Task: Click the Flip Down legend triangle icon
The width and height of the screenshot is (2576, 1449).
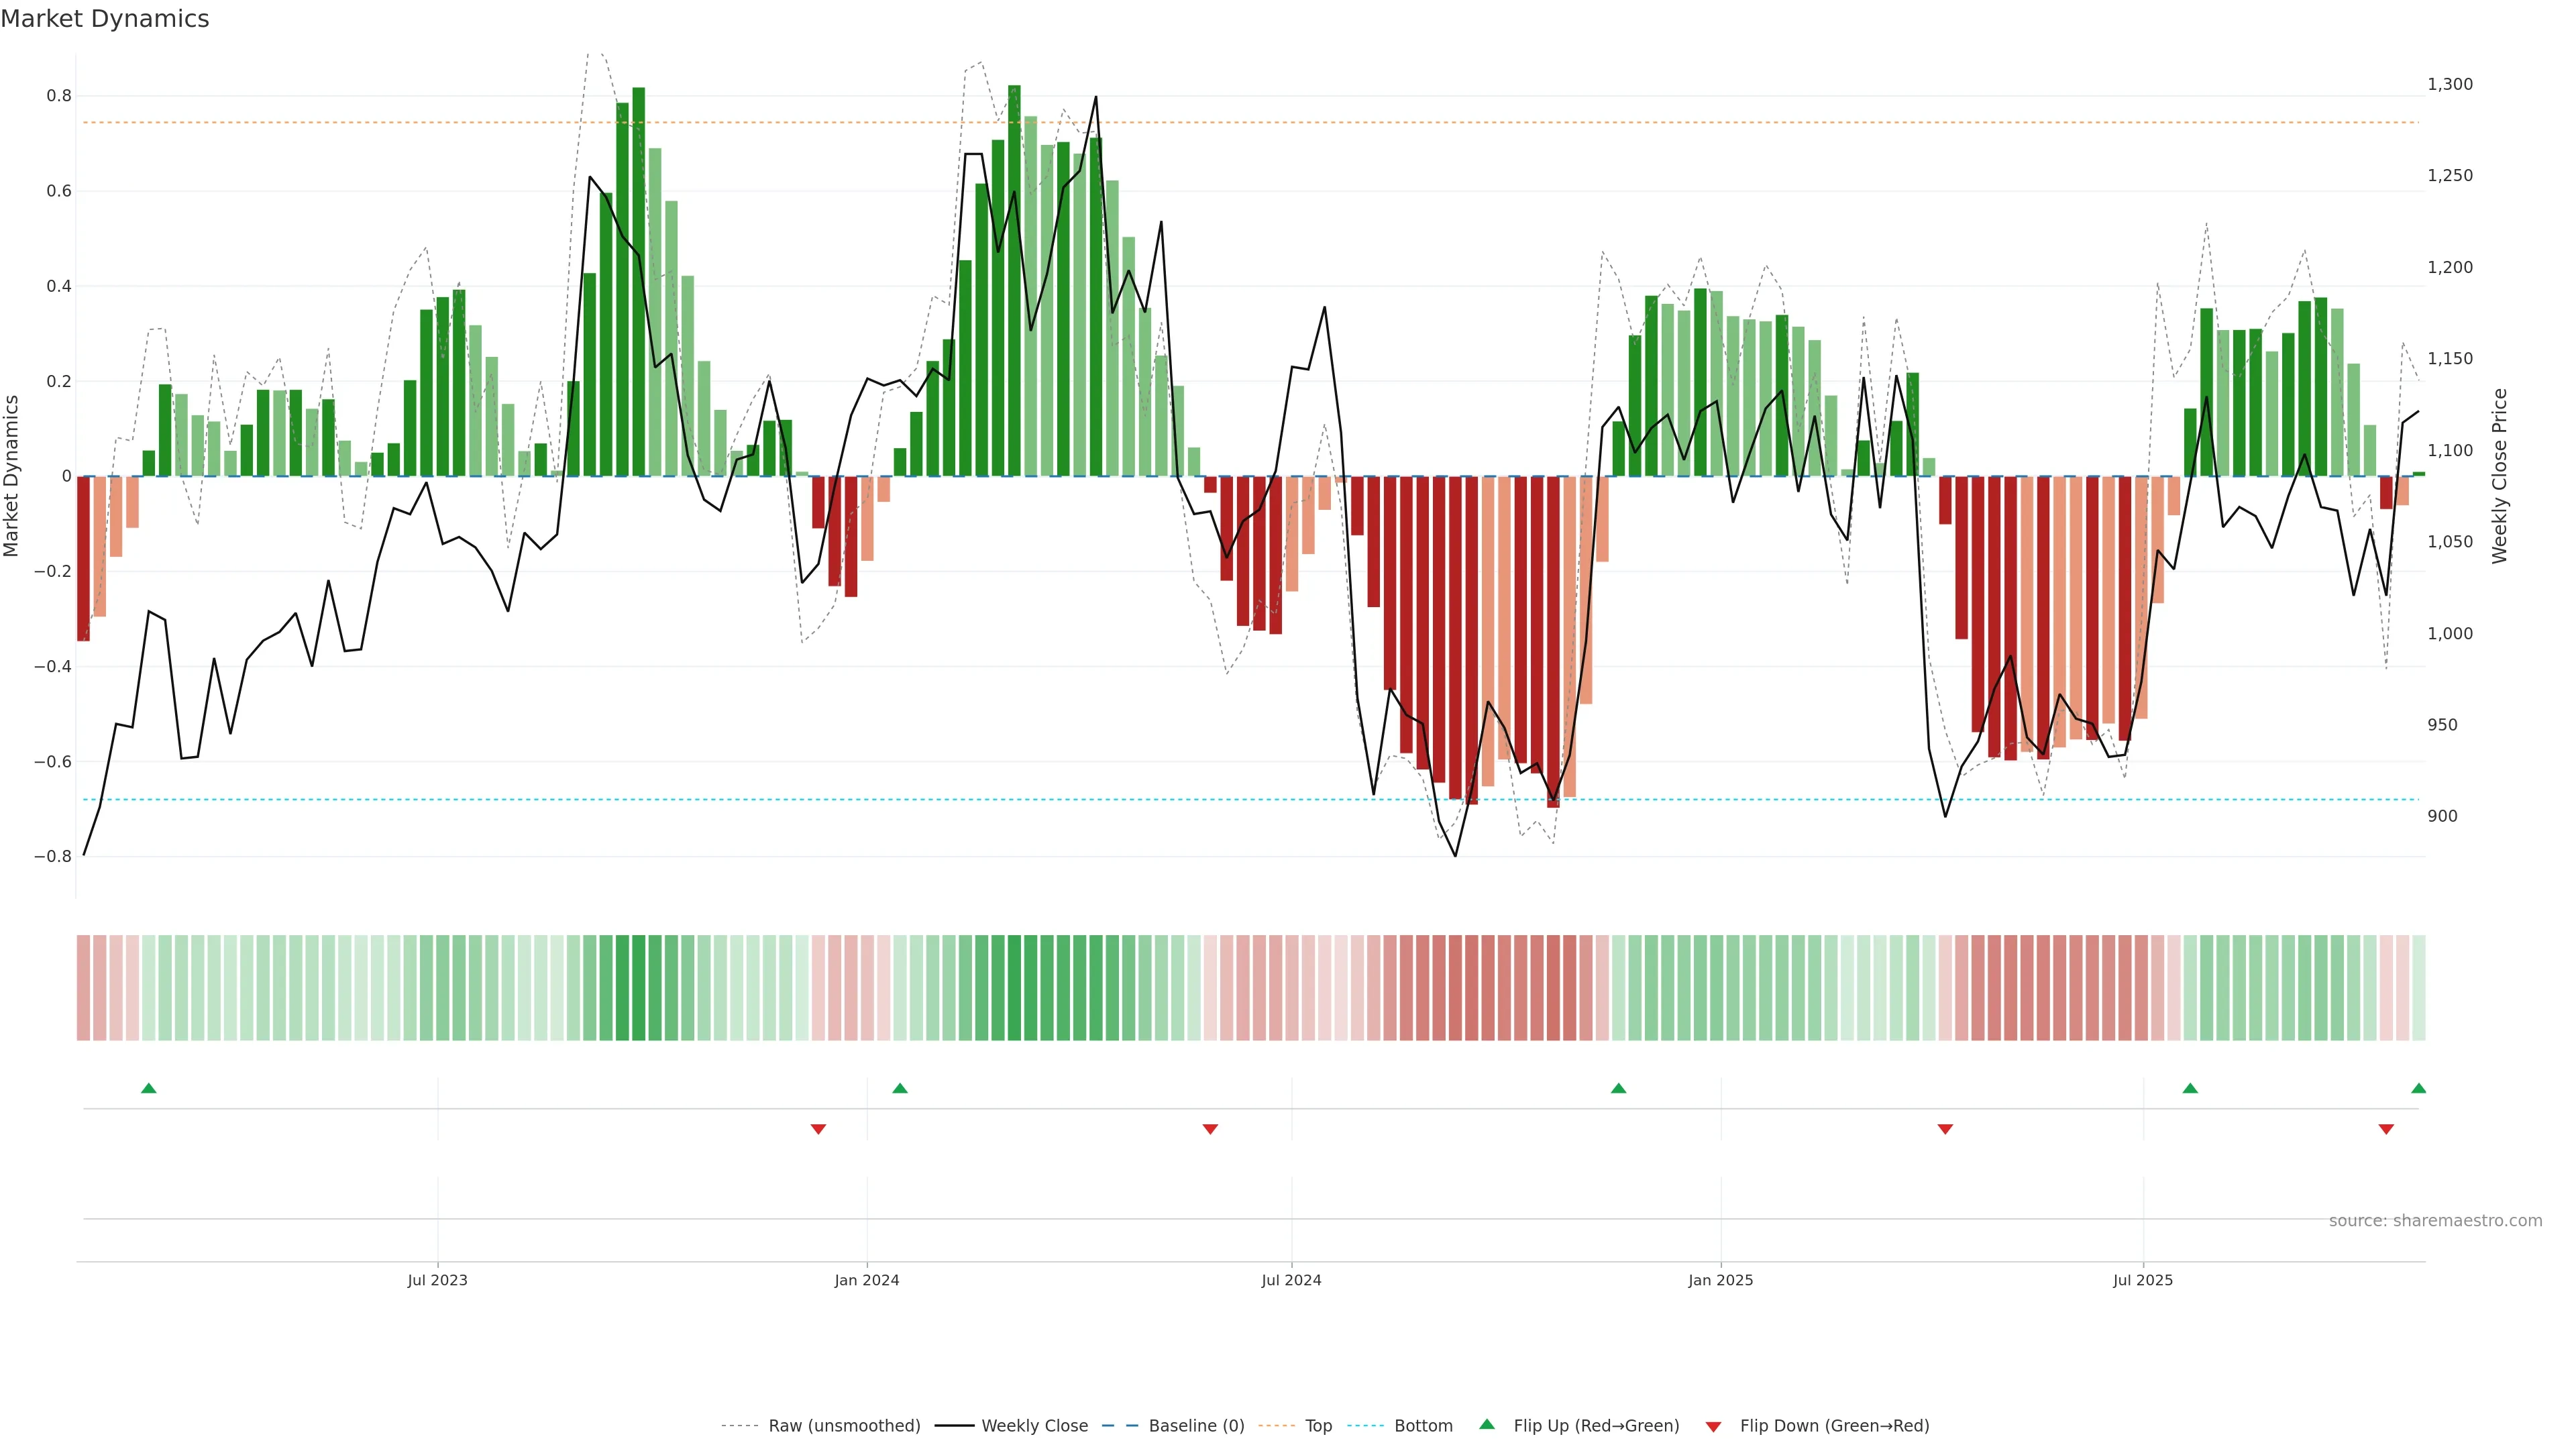Action: point(1713,1427)
